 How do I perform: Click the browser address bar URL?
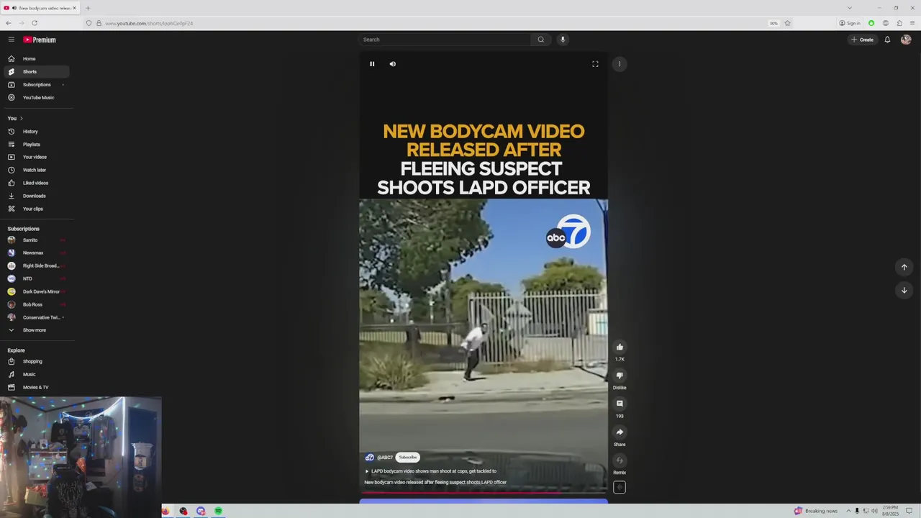coord(149,23)
